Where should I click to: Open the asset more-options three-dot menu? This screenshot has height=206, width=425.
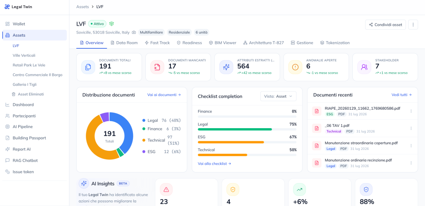[x=413, y=25]
